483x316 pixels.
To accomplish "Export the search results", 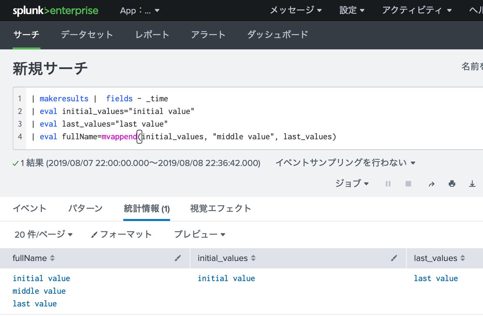I will [x=472, y=183].
